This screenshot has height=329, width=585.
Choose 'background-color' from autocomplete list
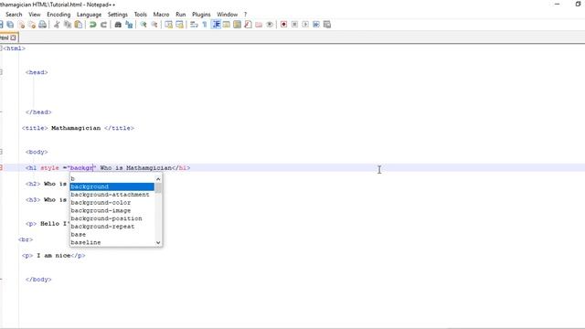point(112,203)
